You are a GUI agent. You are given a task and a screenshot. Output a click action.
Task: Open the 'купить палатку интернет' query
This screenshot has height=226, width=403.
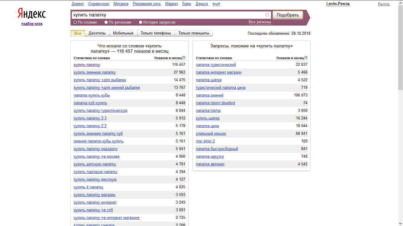pyautogui.click(x=95, y=202)
